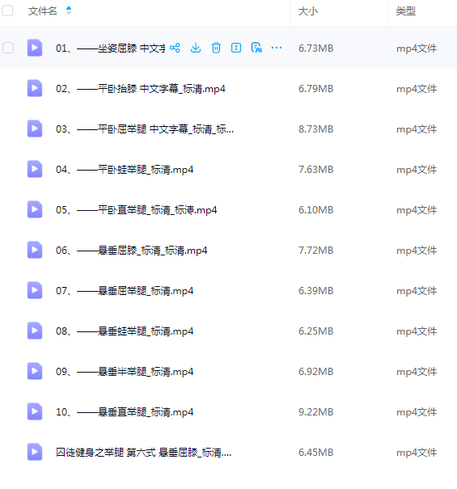
Task: Click the video icon of file 10
Action: click(x=35, y=411)
